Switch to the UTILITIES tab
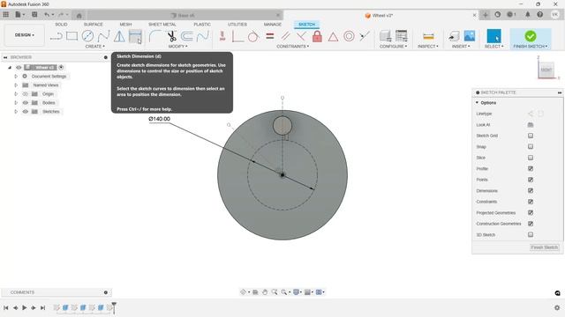565x317 pixels. pos(237,24)
